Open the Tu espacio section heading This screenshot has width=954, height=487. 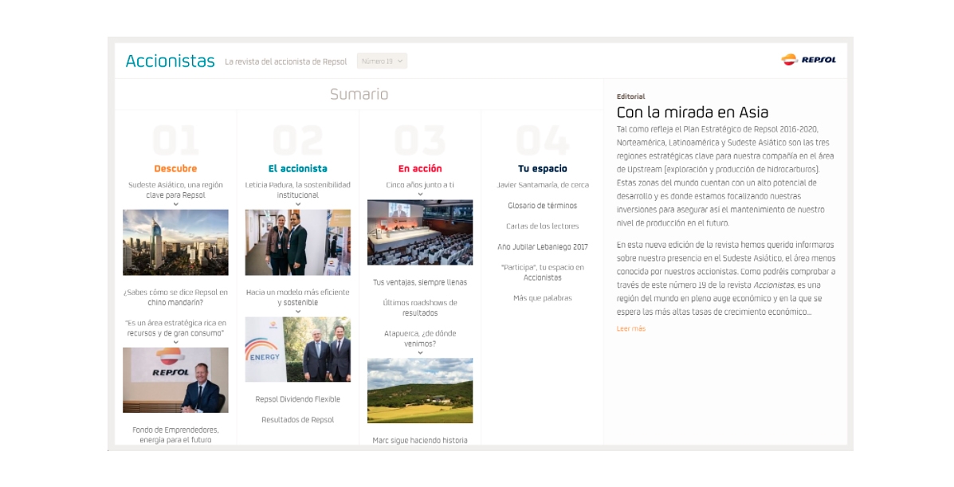pos(542,169)
